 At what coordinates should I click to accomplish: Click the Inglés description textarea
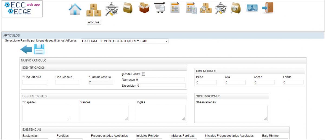[161, 113]
